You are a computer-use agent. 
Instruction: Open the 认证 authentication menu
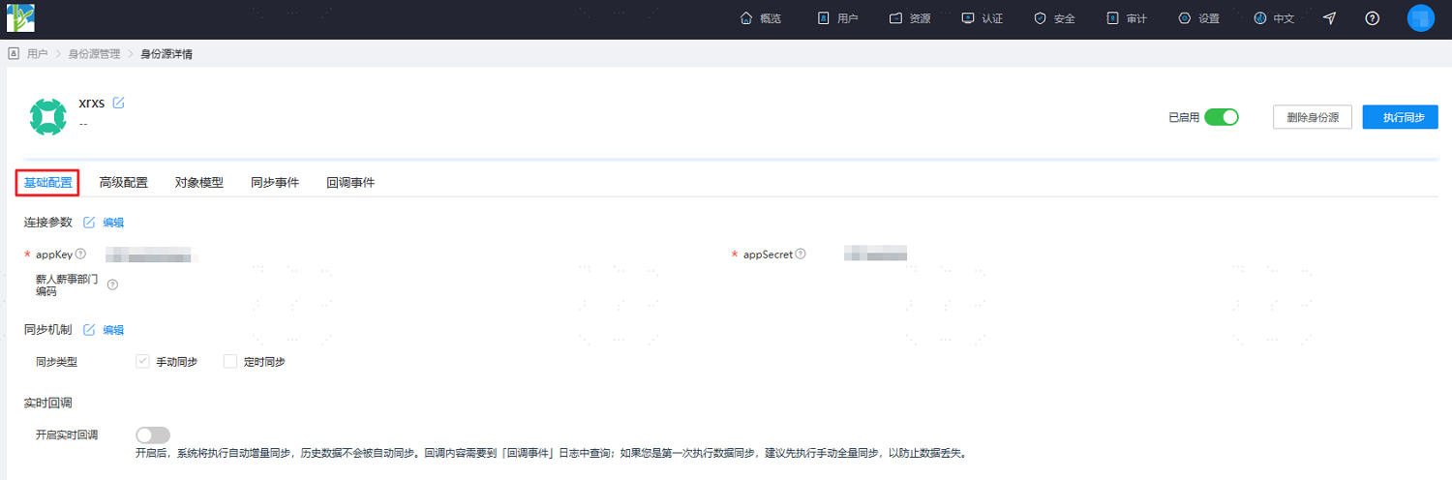click(982, 18)
